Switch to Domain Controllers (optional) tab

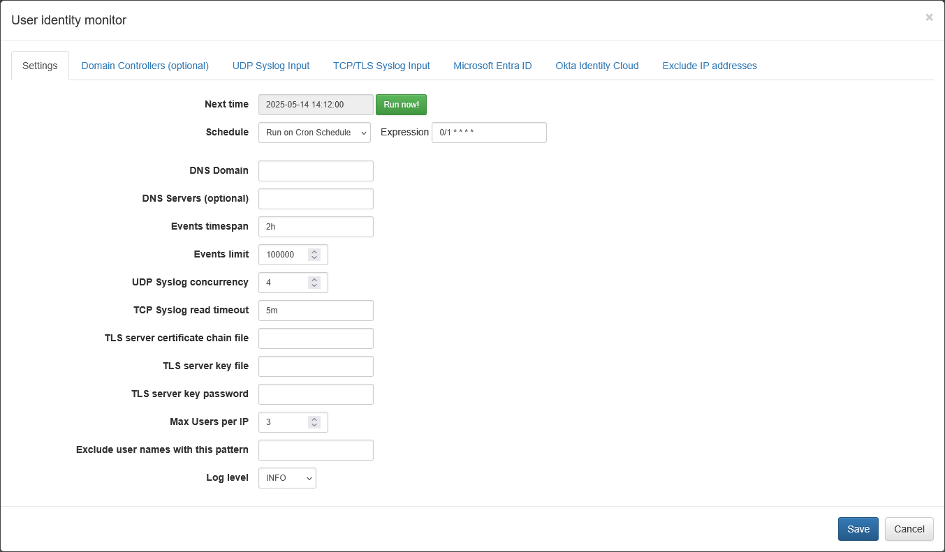[145, 66]
